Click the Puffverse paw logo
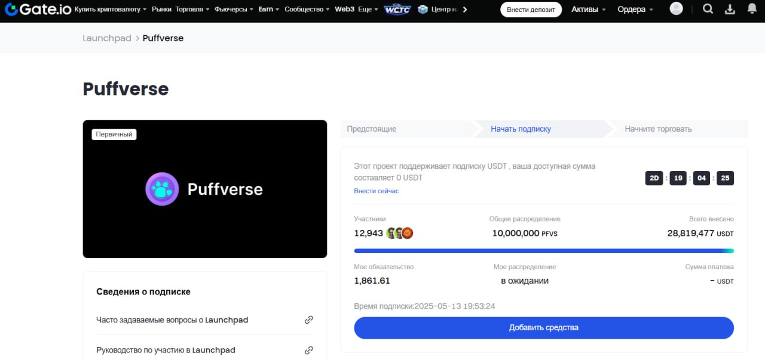 coord(162,189)
